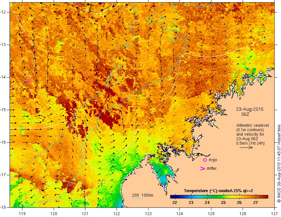The width and height of the screenshot is (281, 217).
Task: Click latitude axis label "-16"
Action: (x=3, y=142)
